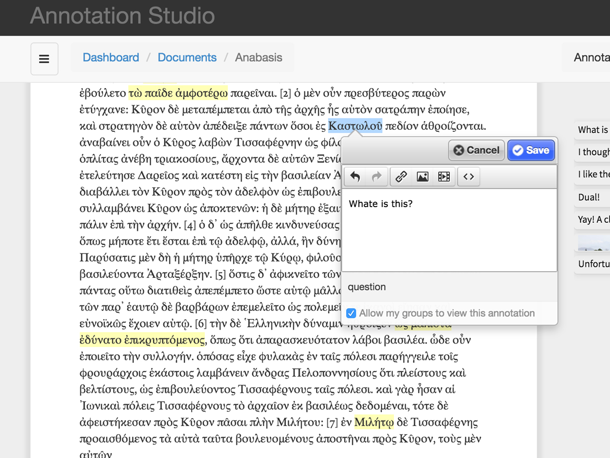Open the 'Dual!' annotation in sidebar
The height and width of the screenshot is (458, 610).
(590, 197)
